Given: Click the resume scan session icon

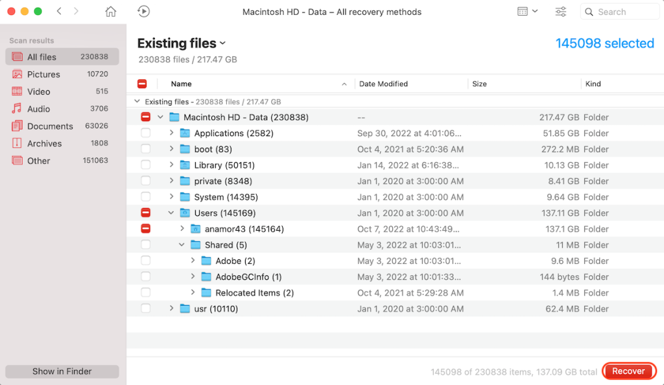Looking at the screenshot, I should click(x=143, y=12).
